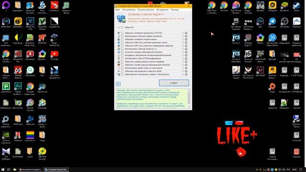Tick the repair Internet Explorer 11 checkbox

(x=122, y=49)
